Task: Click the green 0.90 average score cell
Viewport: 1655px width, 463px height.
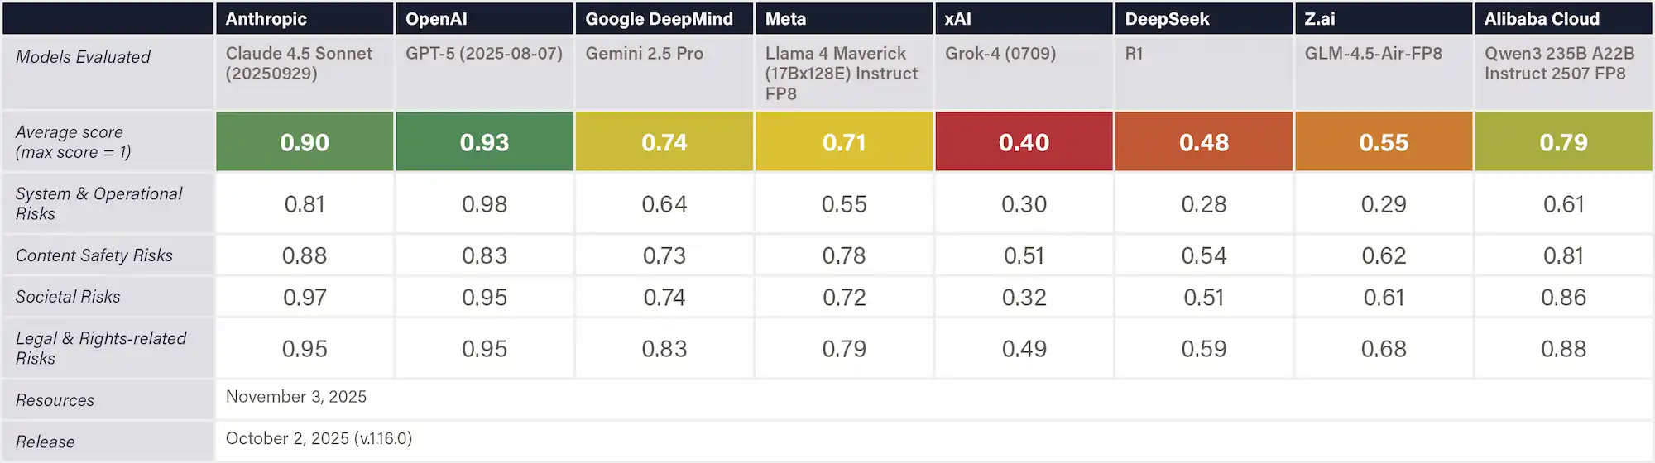Action: tap(305, 142)
